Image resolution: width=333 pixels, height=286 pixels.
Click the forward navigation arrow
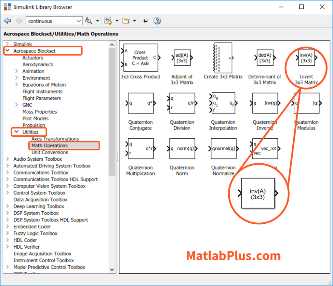point(19,21)
